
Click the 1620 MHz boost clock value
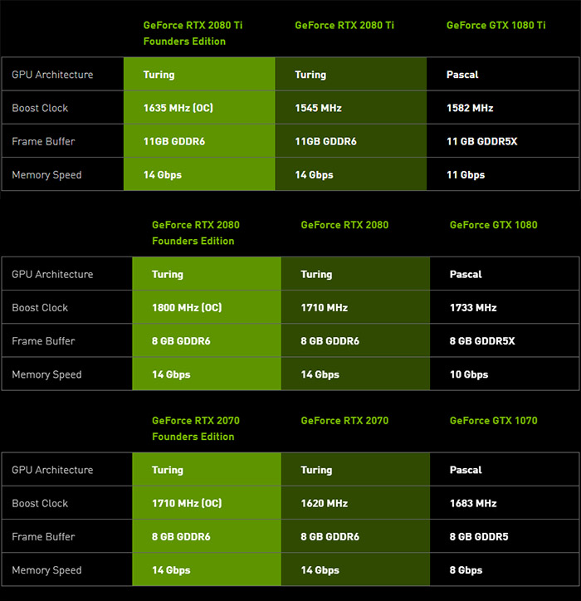click(325, 503)
